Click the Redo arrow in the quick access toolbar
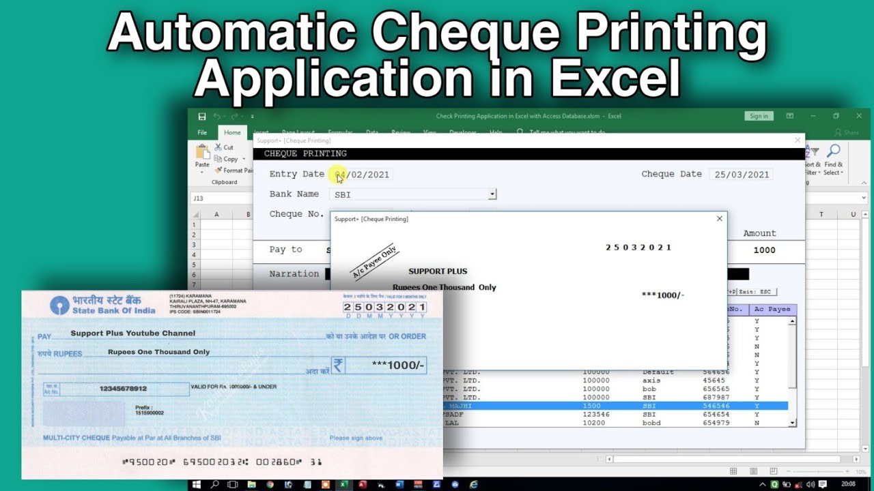 tap(235, 117)
